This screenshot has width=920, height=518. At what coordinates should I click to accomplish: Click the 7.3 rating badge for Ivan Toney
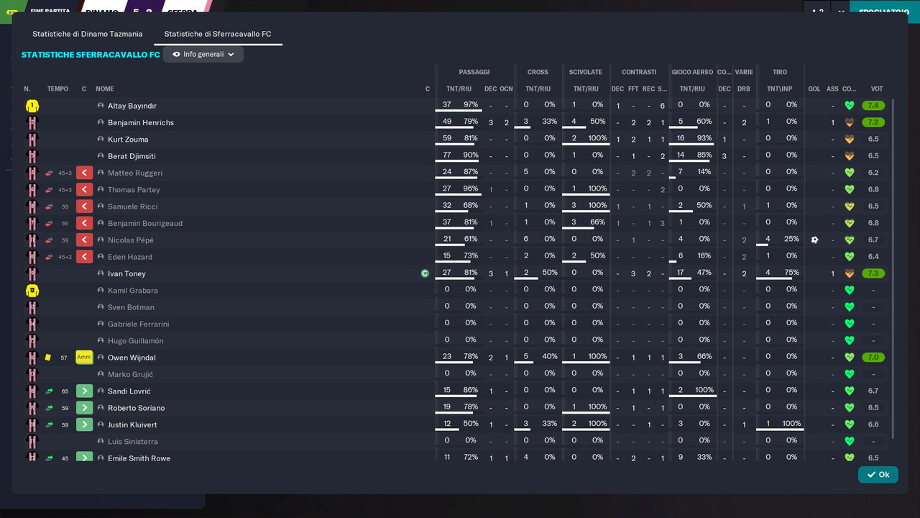click(873, 273)
